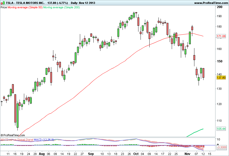Click the Oct label on the date axis
Image resolution: width=229 pixels, height=156 pixels.
(136, 154)
